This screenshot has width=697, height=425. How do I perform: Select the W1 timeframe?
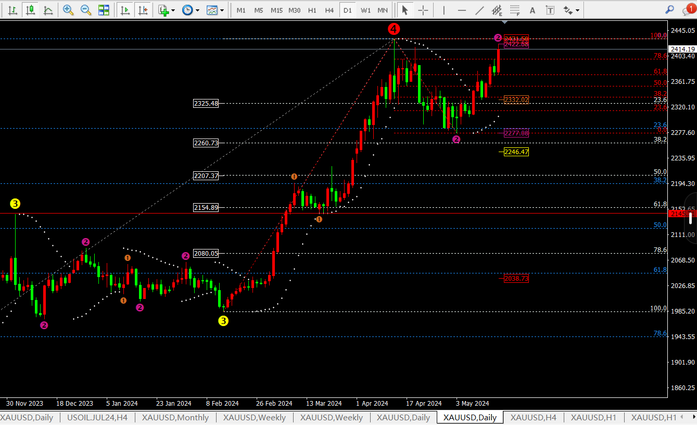click(x=365, y=10)
